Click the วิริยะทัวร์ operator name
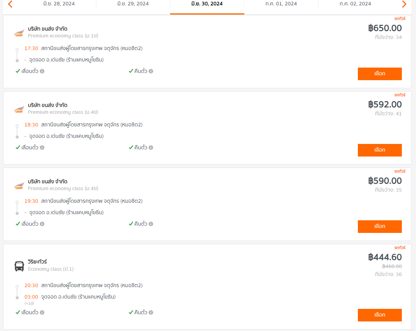The height and width of the screenshot is (331, 416). point(37,262)
